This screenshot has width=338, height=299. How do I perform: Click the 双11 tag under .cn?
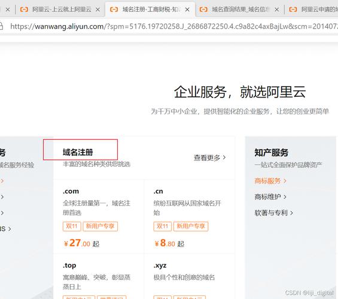point(163,226)
